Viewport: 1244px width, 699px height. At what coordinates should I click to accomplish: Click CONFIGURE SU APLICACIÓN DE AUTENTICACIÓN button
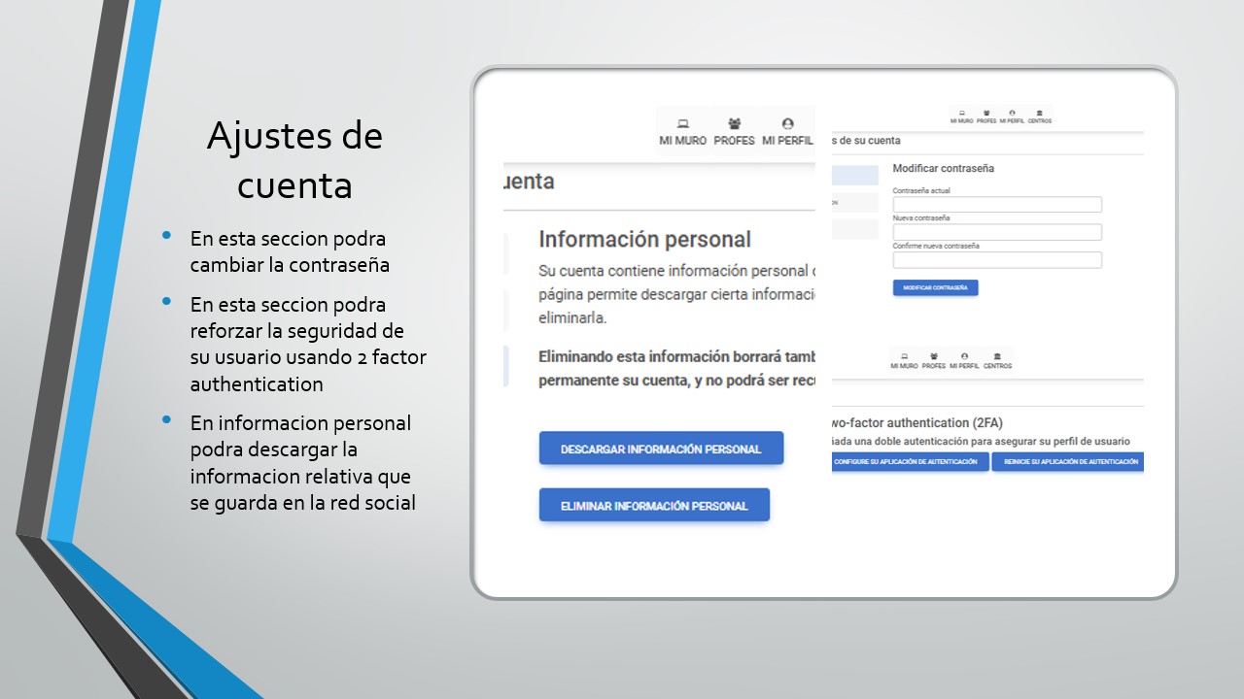coord(909,462)
